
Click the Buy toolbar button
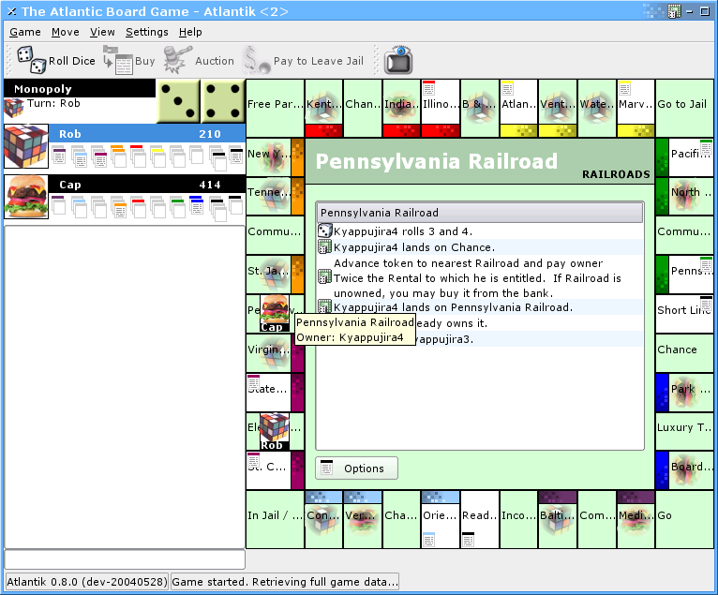pyautogui.click(x=129, y=60)
